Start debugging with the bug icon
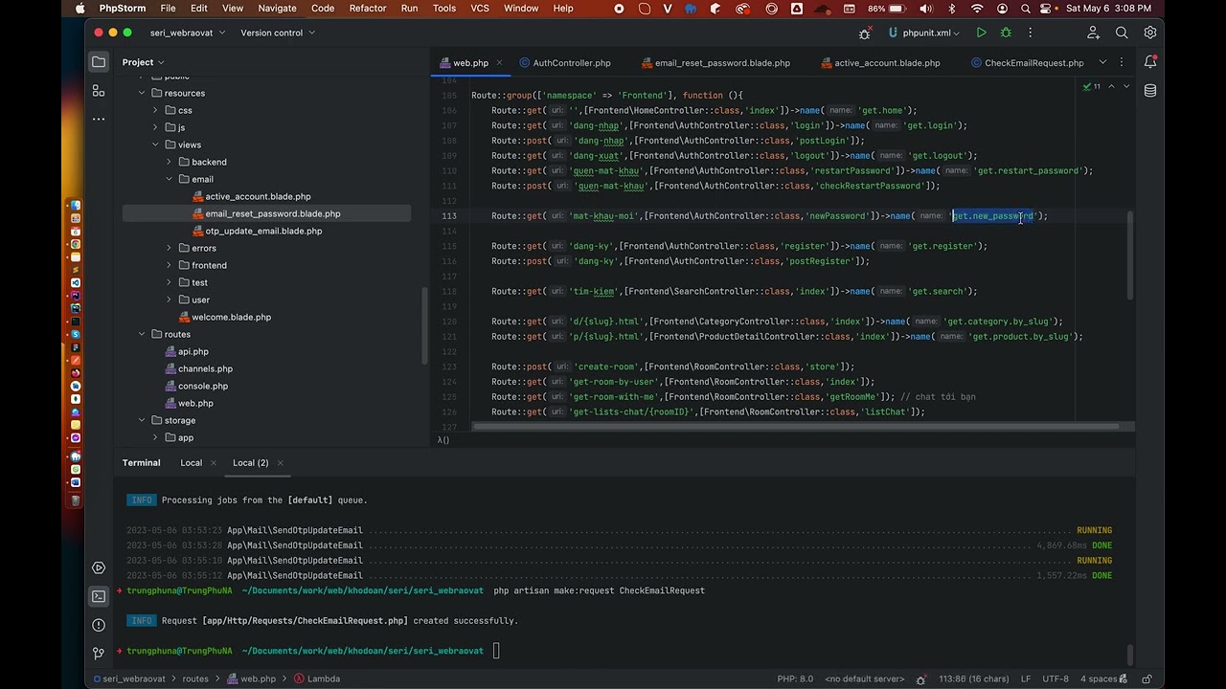 pos(1006,33)
